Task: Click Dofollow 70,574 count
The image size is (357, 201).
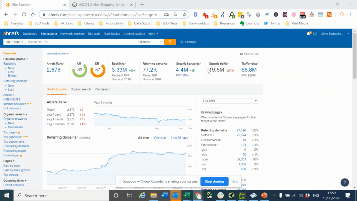Action: (x=241, y=135)
